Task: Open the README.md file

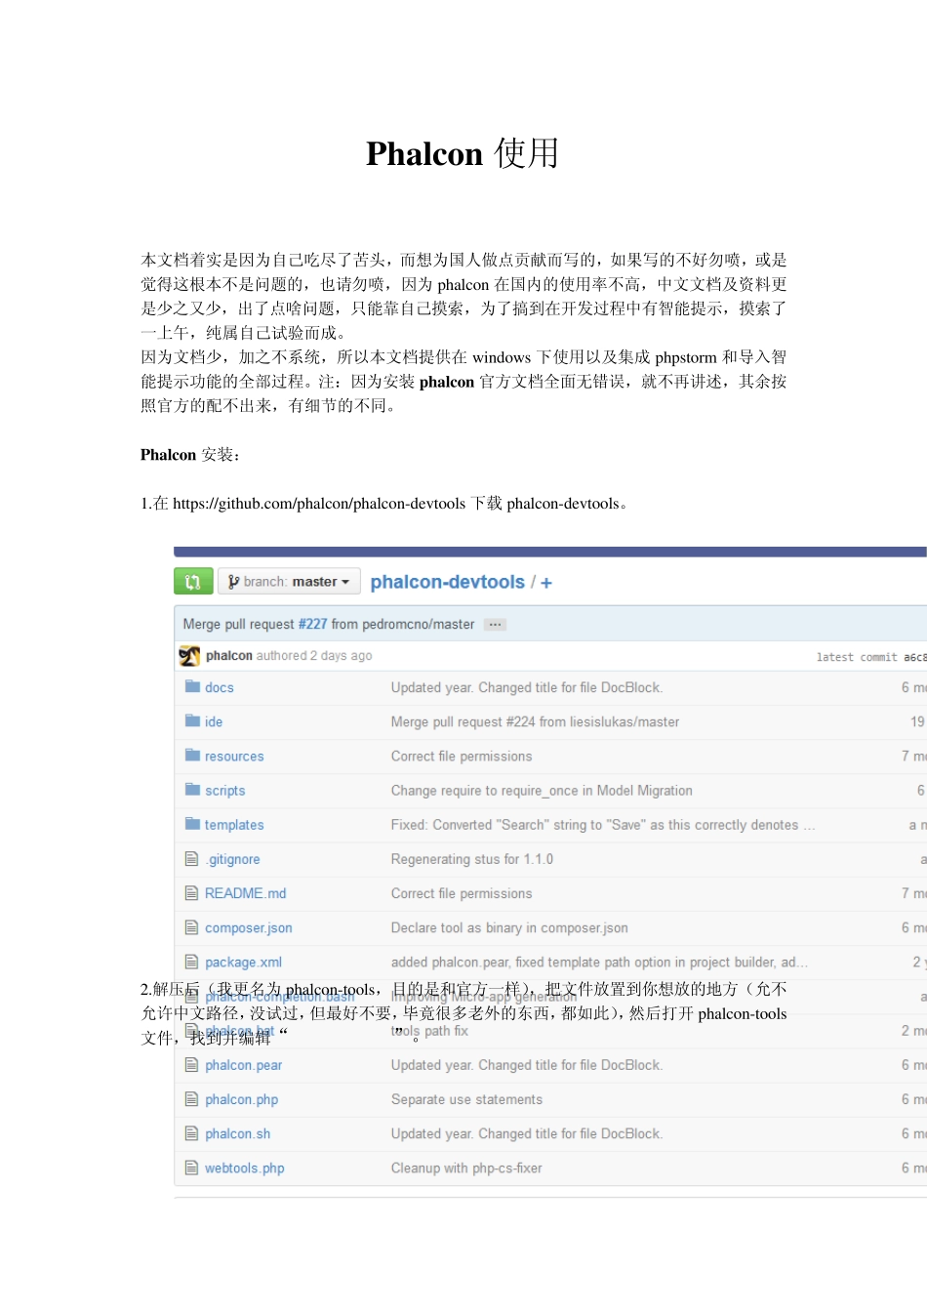Action: coord(246,893)
